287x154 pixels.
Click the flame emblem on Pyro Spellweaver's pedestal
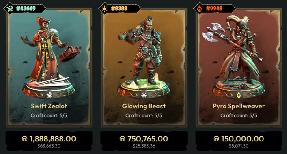pos(239,95)
